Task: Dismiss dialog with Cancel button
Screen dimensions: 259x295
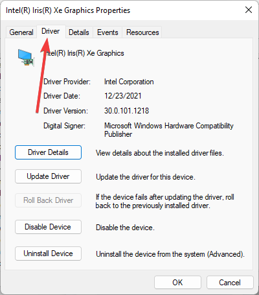Action: pos(230,283)
